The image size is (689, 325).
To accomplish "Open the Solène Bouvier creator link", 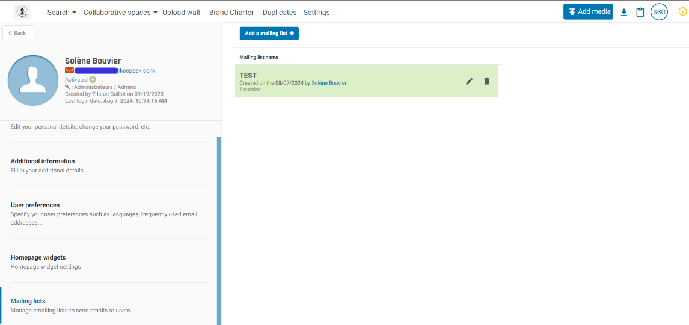I will point(329,83).
